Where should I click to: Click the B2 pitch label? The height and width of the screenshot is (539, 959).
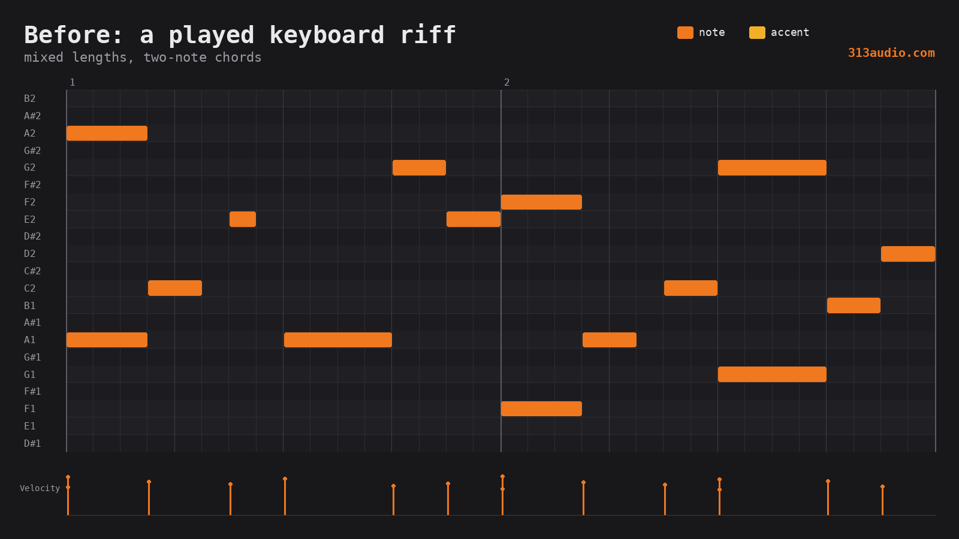click(x=29, y=99)
